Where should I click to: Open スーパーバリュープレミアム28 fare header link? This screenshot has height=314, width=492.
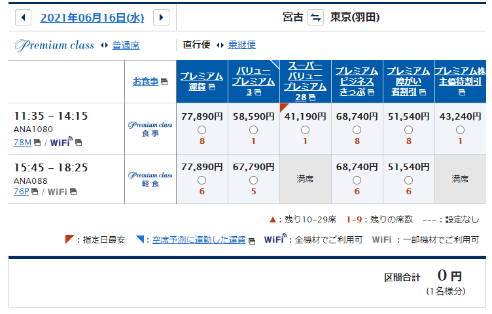[x=305, y=81]
